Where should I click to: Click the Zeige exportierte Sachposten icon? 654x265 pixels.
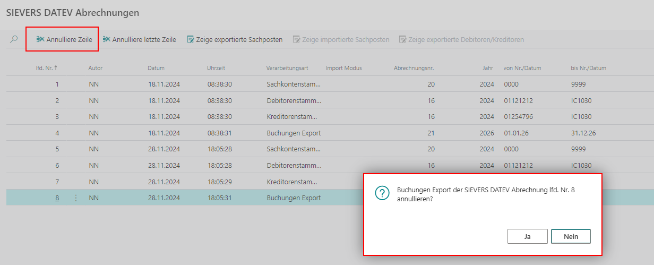click(x=191, y=39)
